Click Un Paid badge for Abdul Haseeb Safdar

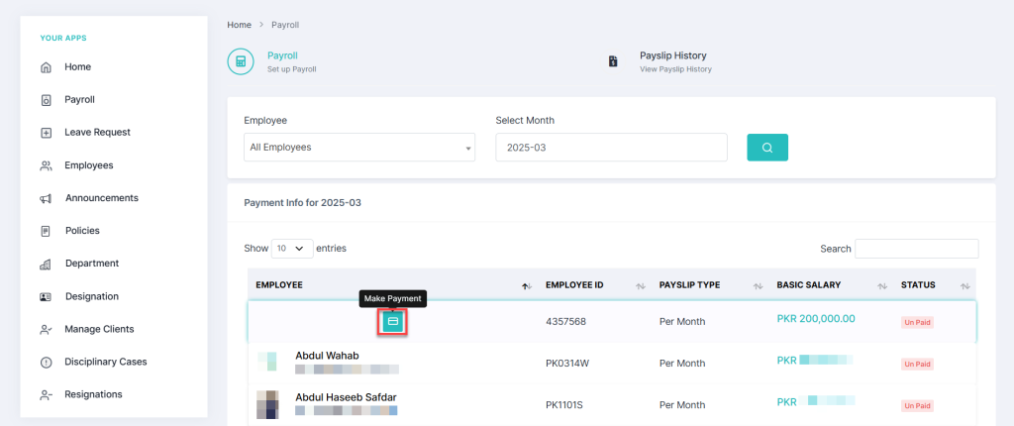(918, 406)
